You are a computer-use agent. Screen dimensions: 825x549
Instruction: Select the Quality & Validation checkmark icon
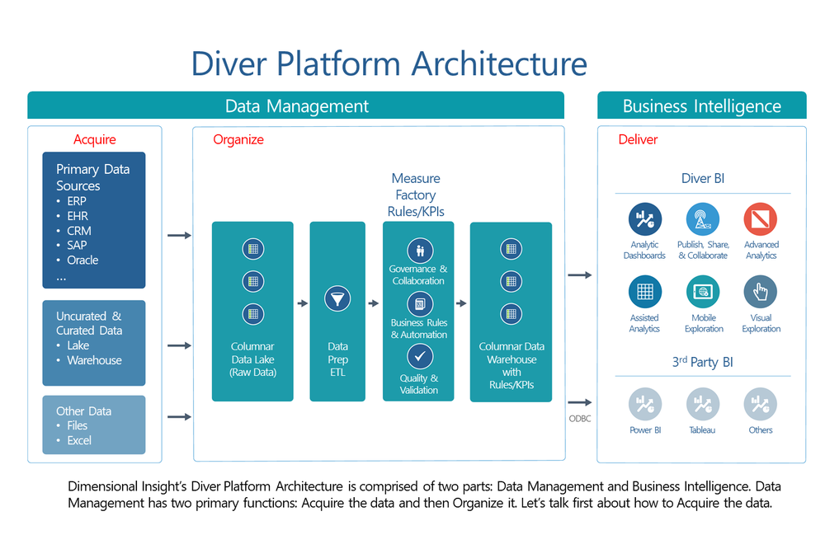418,357
